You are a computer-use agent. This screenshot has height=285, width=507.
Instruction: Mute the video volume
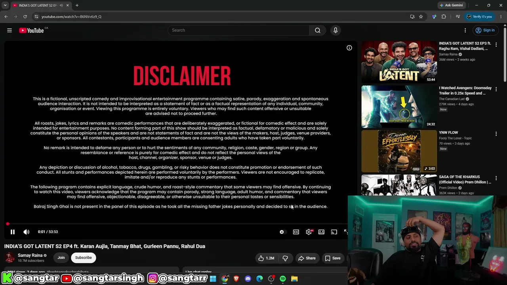[x=26, y=232]
